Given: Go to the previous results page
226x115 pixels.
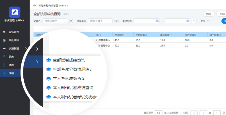Looking at the screenshot, I should (x=203, y=113).
